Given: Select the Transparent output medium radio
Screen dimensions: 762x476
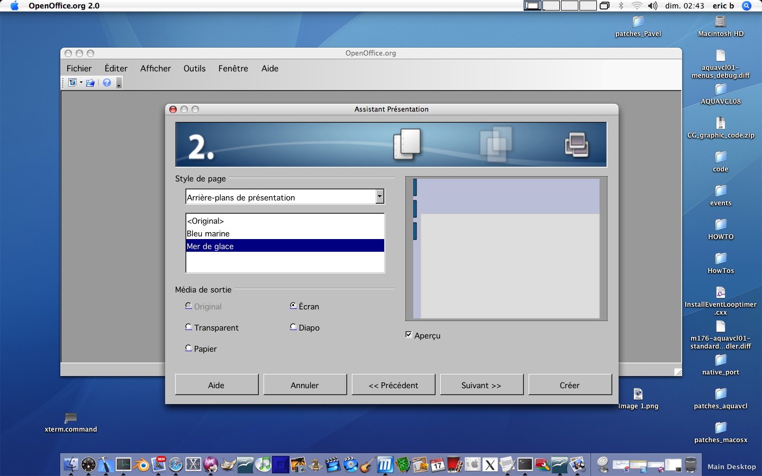Looking at the screenshot, I should click(x=188, y=327).
